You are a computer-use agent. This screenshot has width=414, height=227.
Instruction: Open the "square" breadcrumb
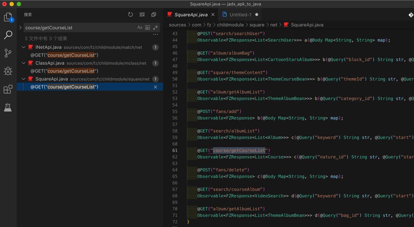[257, 25]
